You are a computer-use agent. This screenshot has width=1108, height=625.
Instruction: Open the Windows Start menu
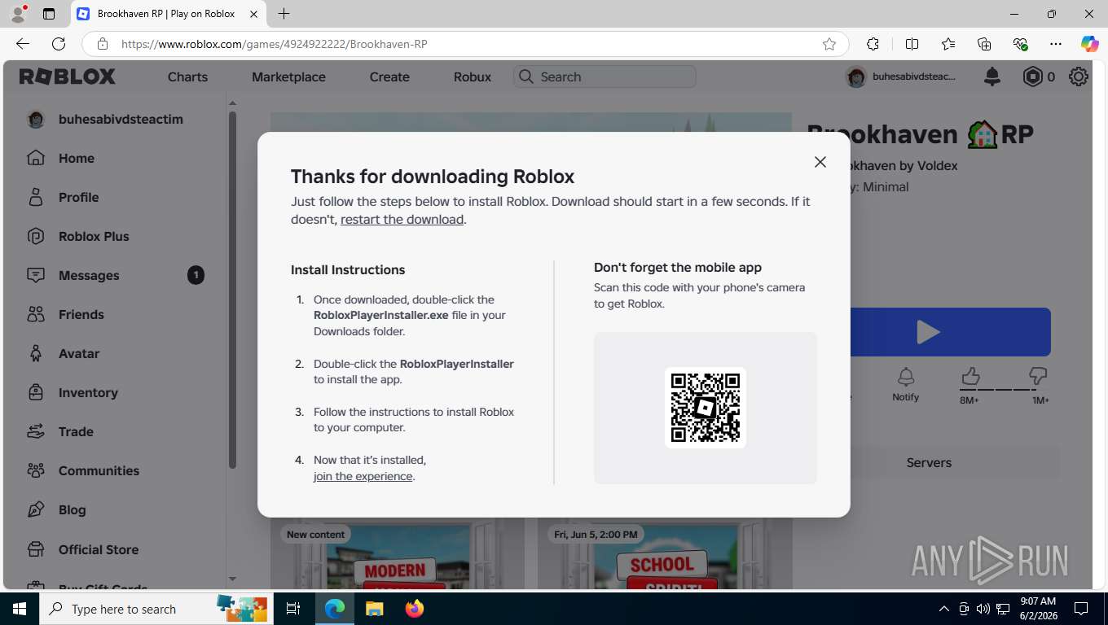tap(19, 609)
